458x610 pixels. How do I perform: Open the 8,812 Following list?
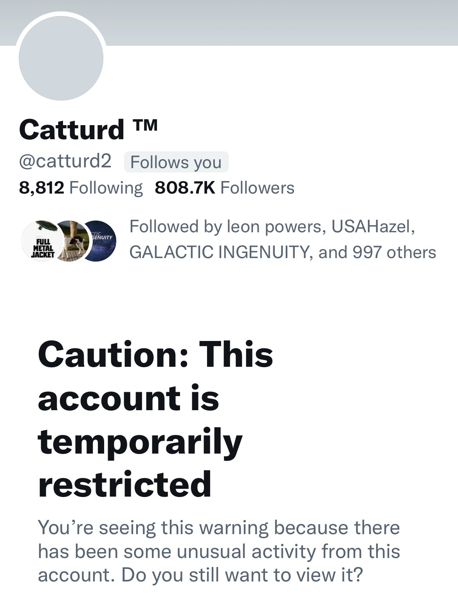pos(81,188)
